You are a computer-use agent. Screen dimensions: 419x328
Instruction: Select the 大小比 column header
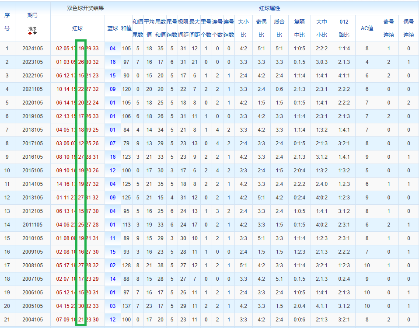pos(244,28)
